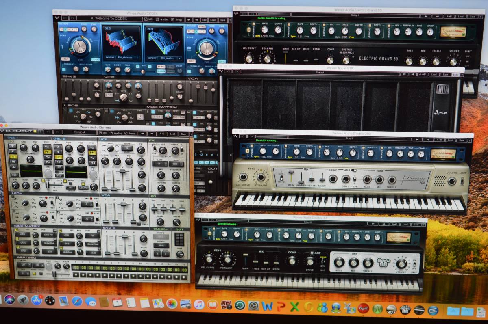
Task: Toggle the MONO button in CODEX
Action: [x=161, y=67]
